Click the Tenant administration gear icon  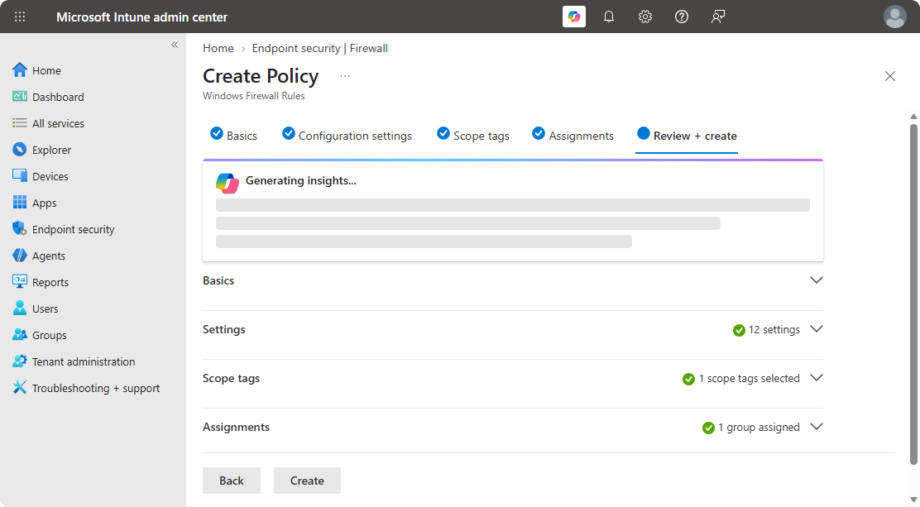19,361
